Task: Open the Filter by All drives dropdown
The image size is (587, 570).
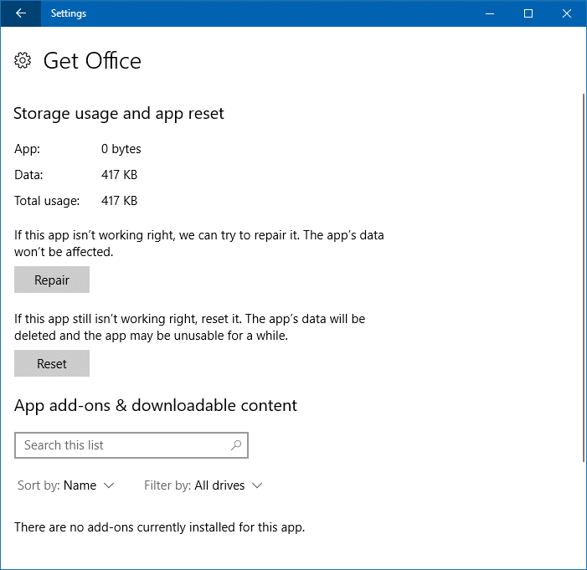Action: pos(203,485)
